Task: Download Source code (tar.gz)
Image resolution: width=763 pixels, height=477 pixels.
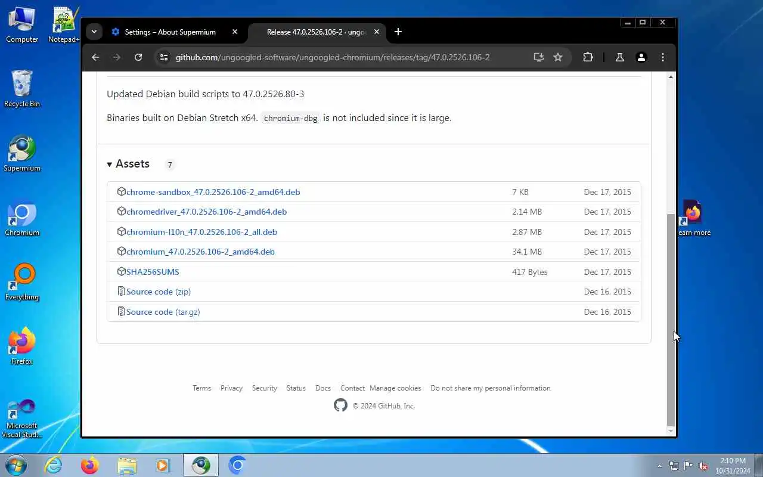Action: (x=163, y=312)
